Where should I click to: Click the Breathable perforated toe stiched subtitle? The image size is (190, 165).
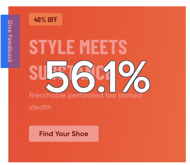point(85,96)
